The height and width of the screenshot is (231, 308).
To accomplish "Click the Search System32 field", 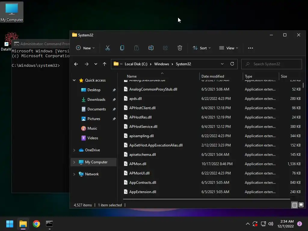I will 272,64.
